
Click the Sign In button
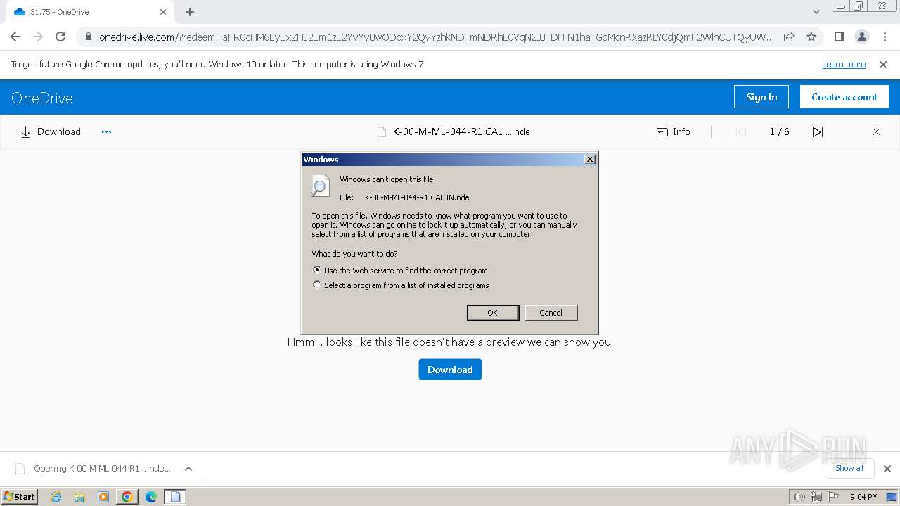(x=761, y=97)
